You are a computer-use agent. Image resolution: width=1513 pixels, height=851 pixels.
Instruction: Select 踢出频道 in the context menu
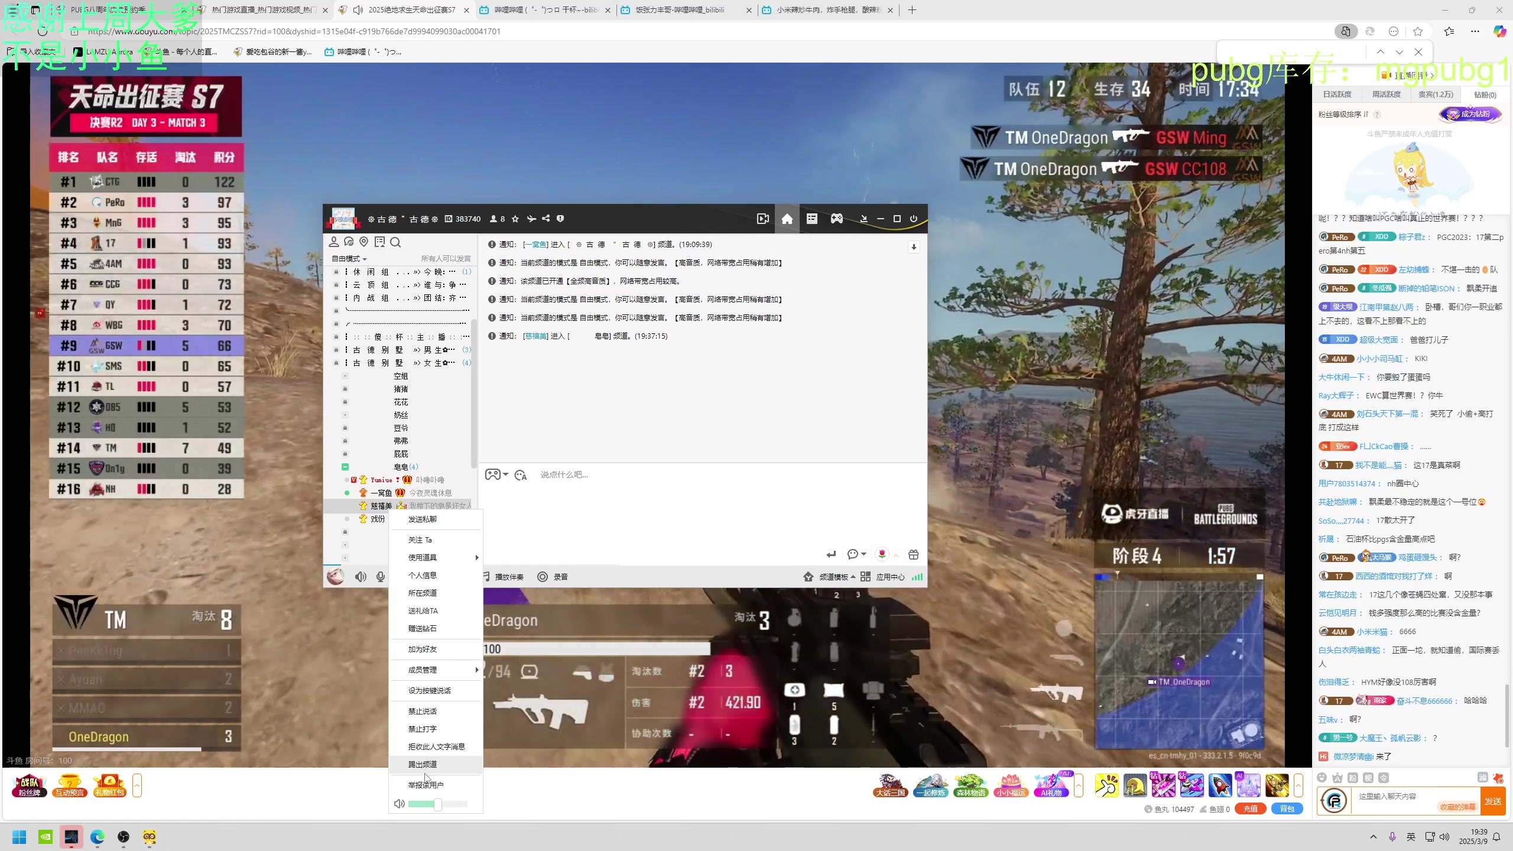click(423, 764)
